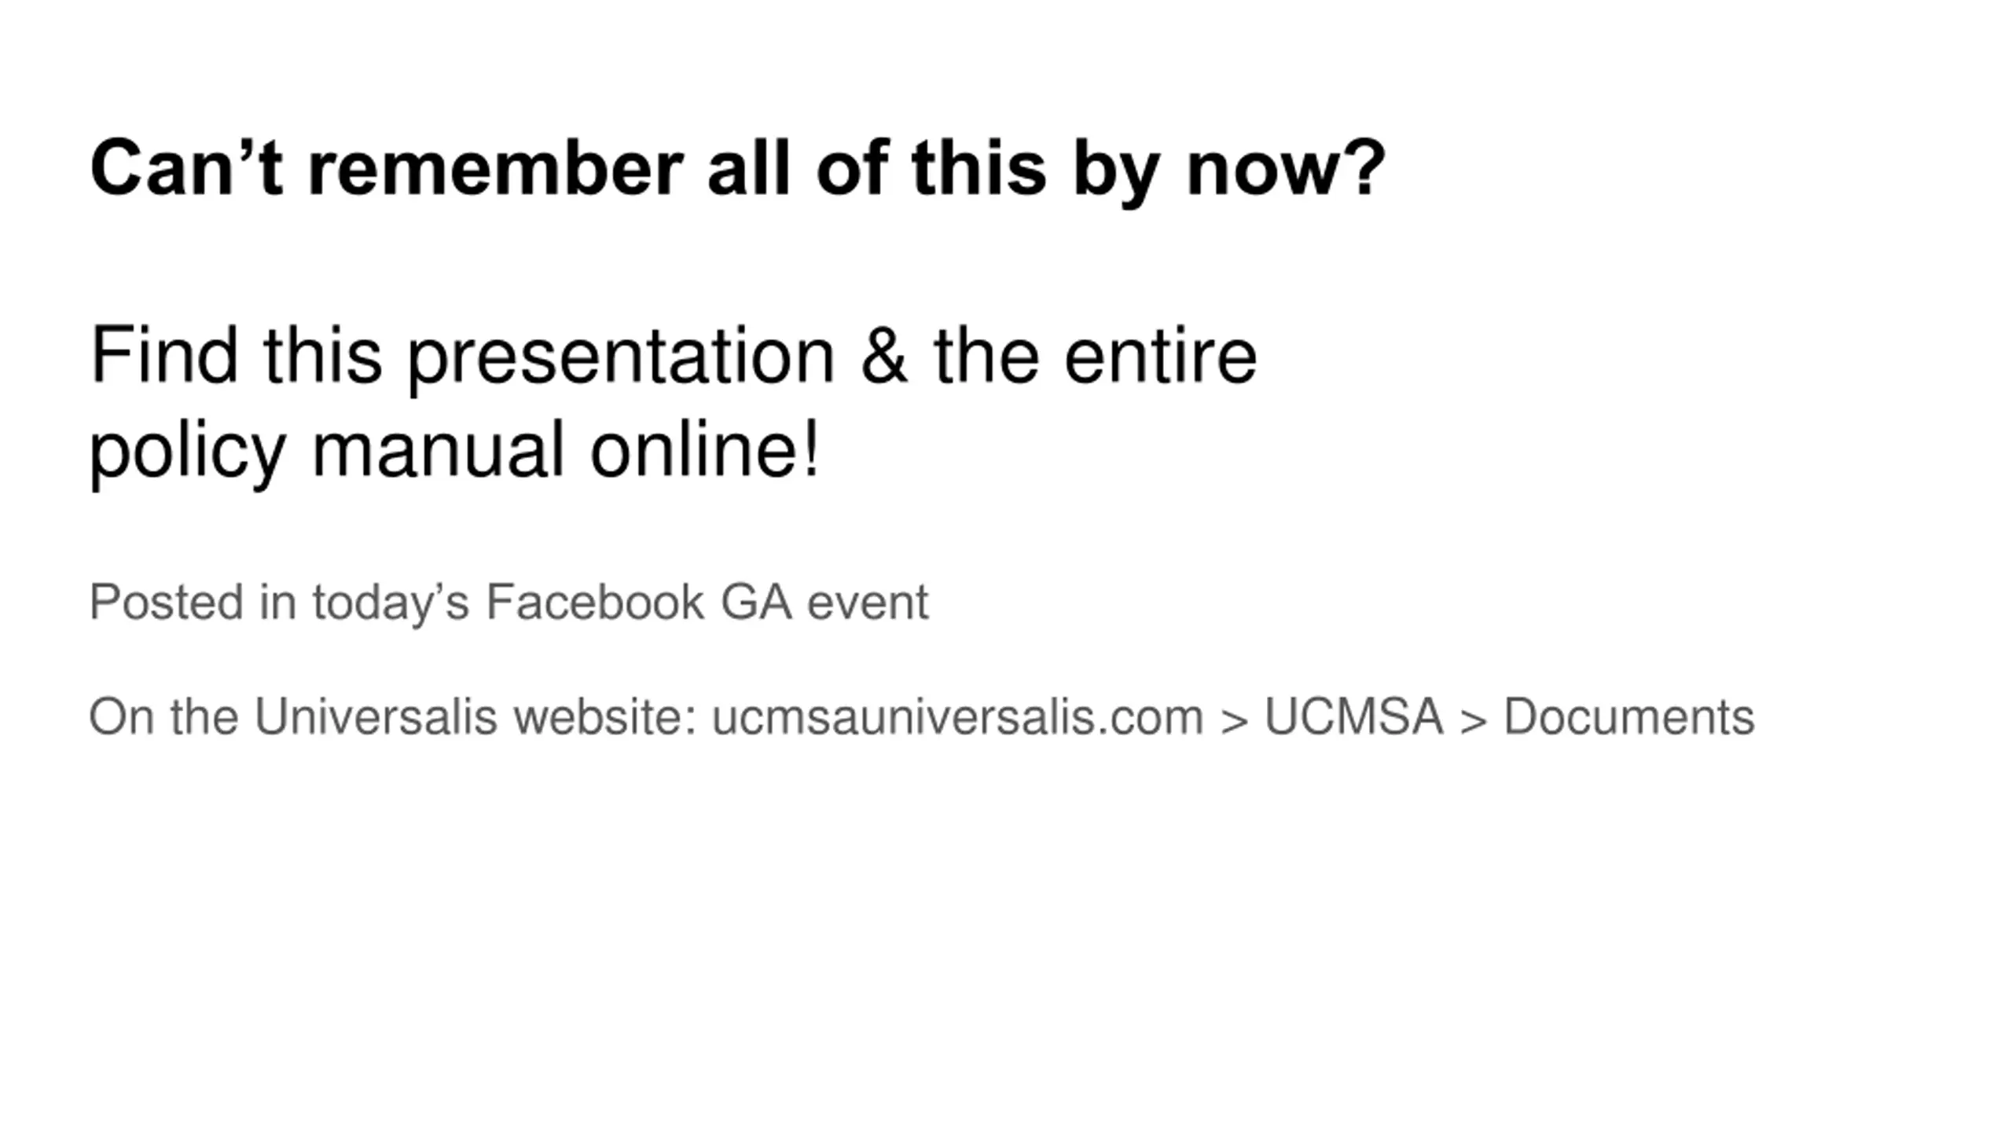The width and height of the screenshot is (2012, 1131).
Task: Click the heading "Can't remember all of this by now?"
Action: pos(737,170)
